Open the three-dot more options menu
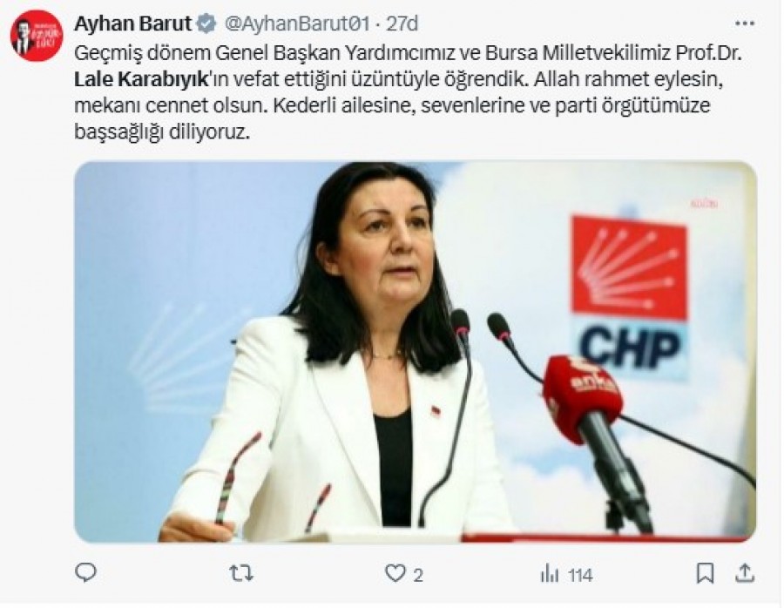 point(745,23)
